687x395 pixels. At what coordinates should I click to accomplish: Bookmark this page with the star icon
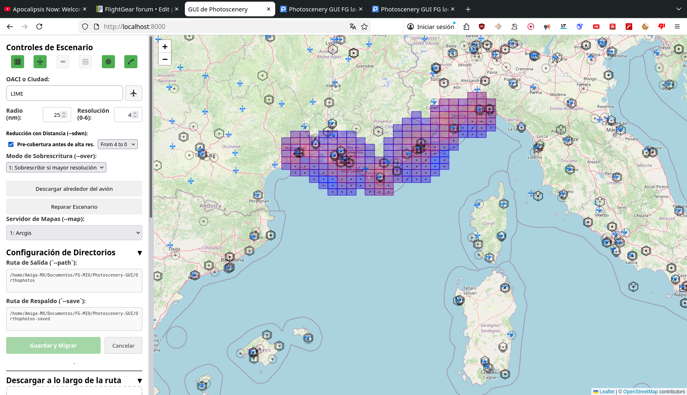364,27
